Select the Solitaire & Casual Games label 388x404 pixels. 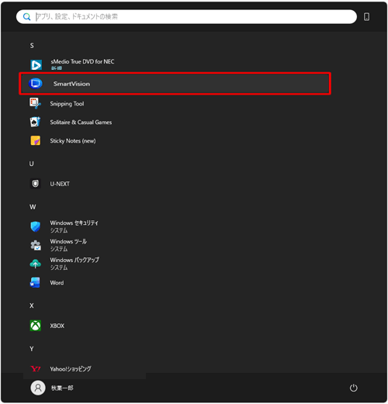pos(81,123)
